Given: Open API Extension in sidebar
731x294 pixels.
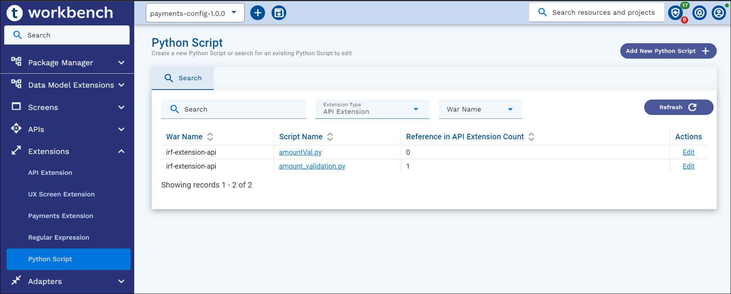Looking at the screenshot, I should pos(50,172).
